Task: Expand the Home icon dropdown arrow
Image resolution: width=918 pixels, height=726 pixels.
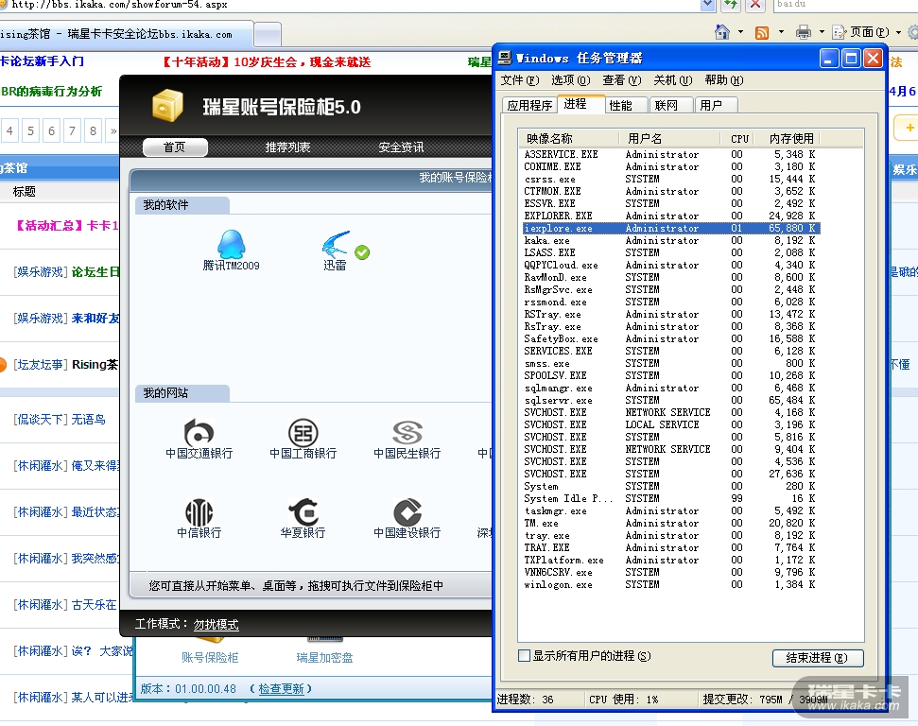Action: pos(740,32)
